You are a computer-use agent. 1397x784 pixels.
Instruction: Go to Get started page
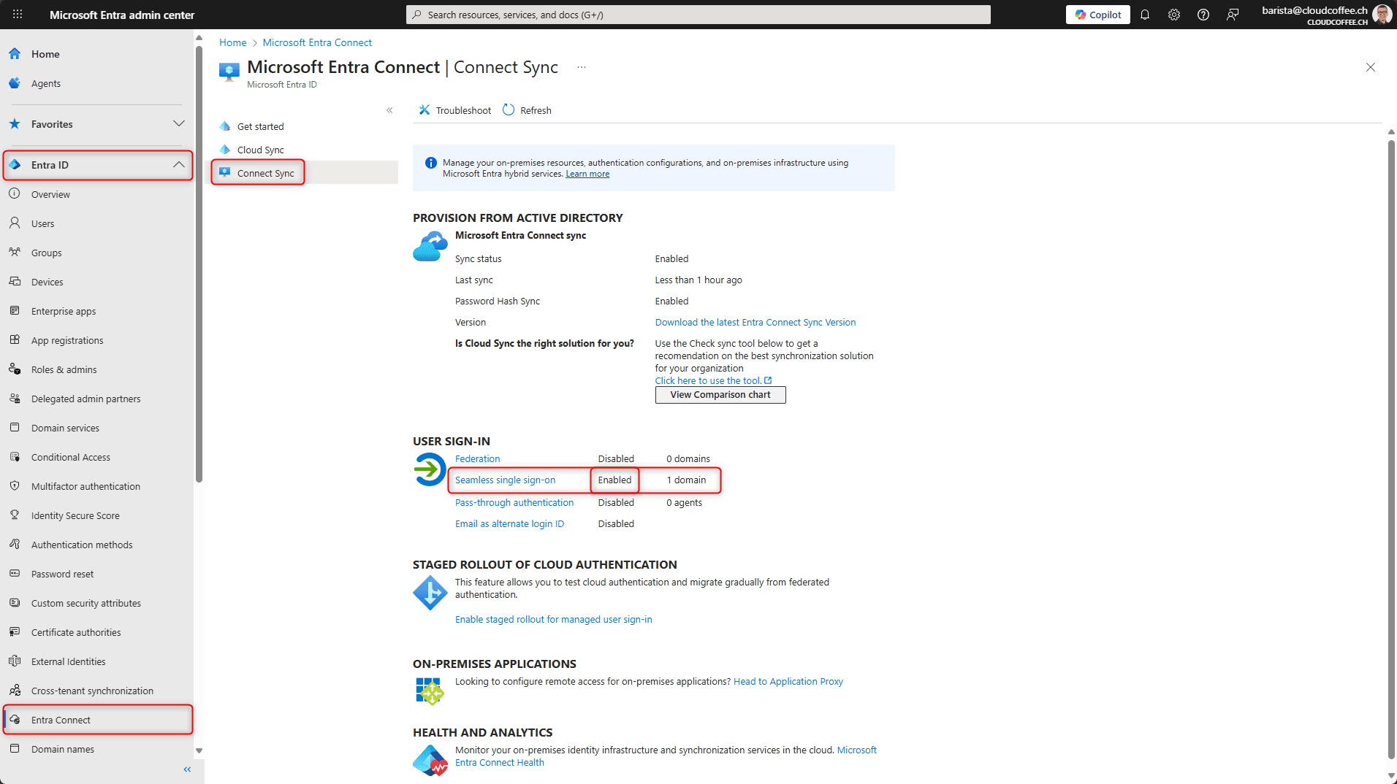click(260, 126)
